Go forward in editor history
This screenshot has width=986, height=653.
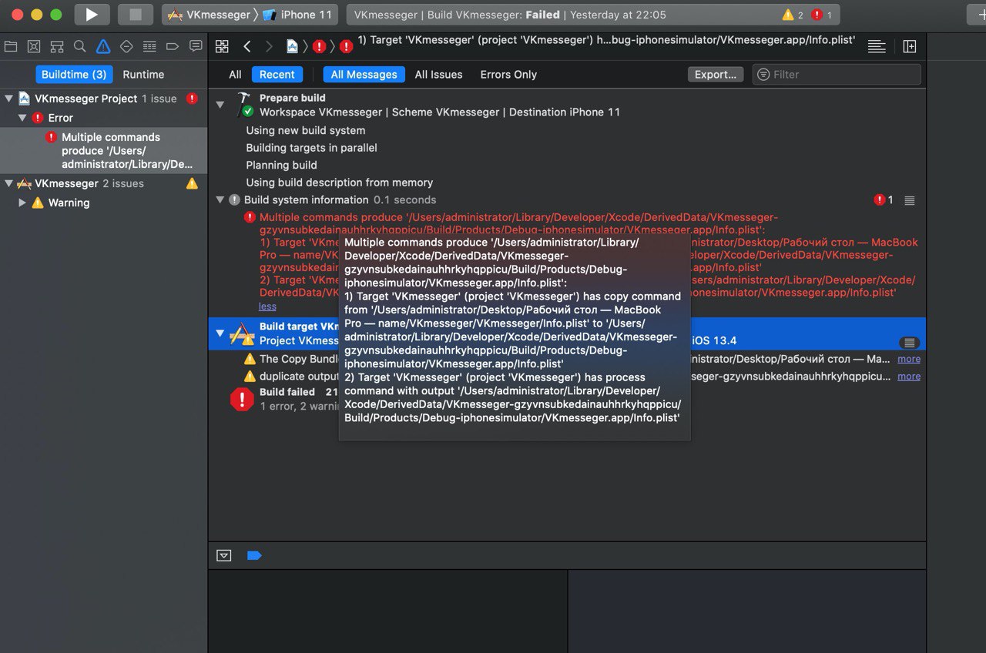pos(269,46)
